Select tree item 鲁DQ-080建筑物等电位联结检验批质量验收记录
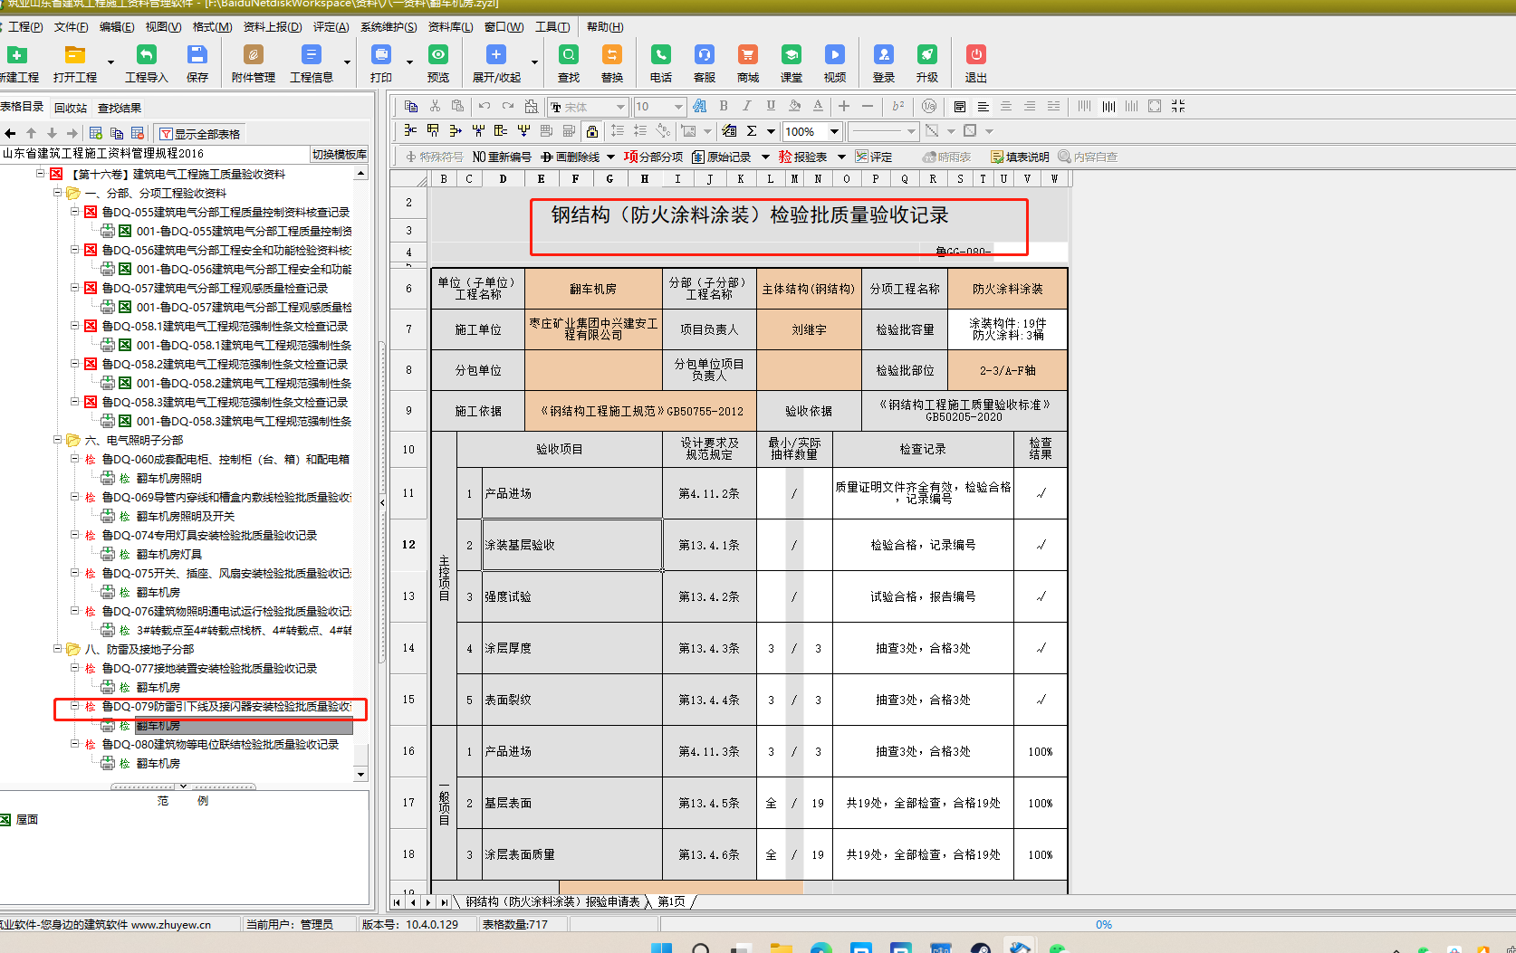This screenshot has height=953, width=1516. pos(220,744)
